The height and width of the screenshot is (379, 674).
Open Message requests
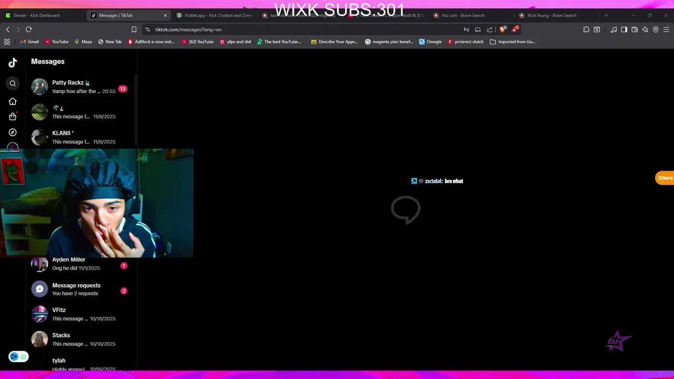pos(80,289)
